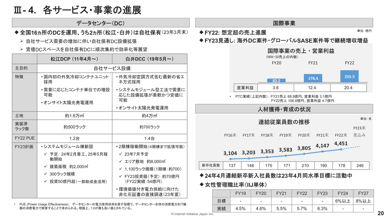Click the 営業利益 row label
This screenshot has height=217, width=385.
245,87
